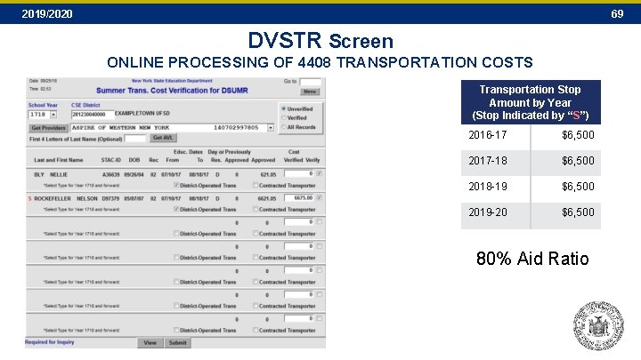Click the Last and First Name column header

point(59,160)
